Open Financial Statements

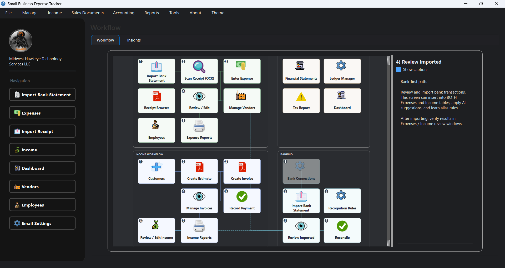[x=301, y=71]
